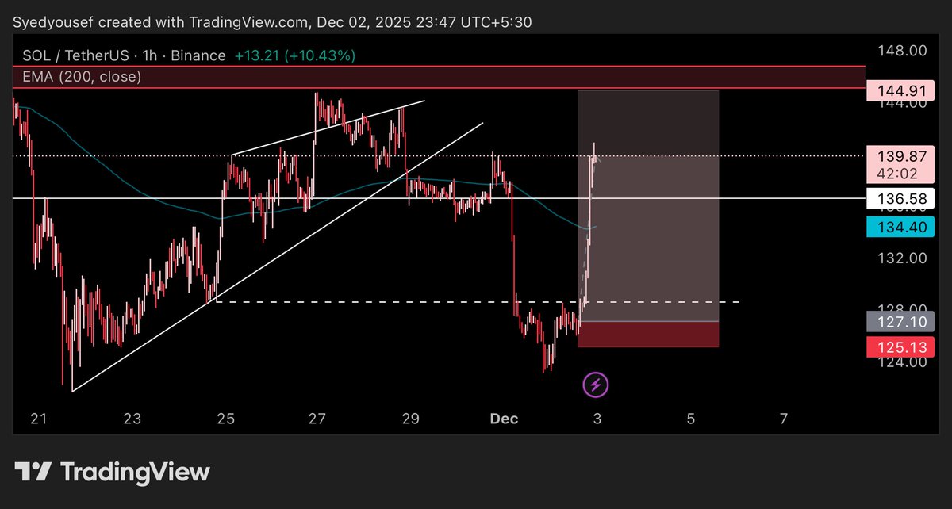Screen dimensions: 952x509
Task: Select the red stop-loss zone box
Action: pyautogui.click(x=648, y=335)
